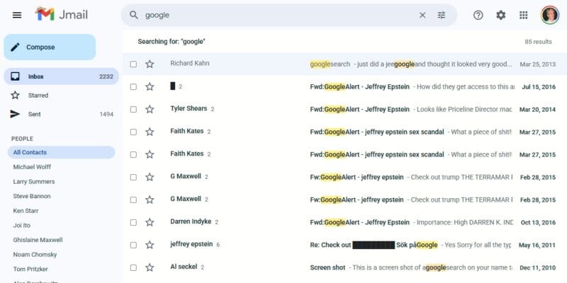The height and width of the screenshot is (283, 567).
Task: Star the Tyler Shears email
Action: 150,109
